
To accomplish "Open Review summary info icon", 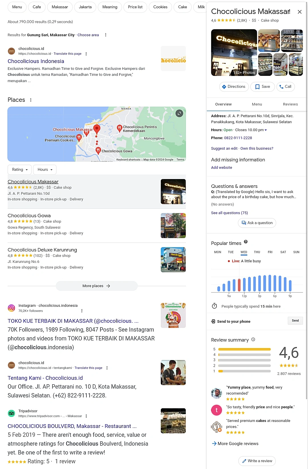I will [x=253, y=340].
